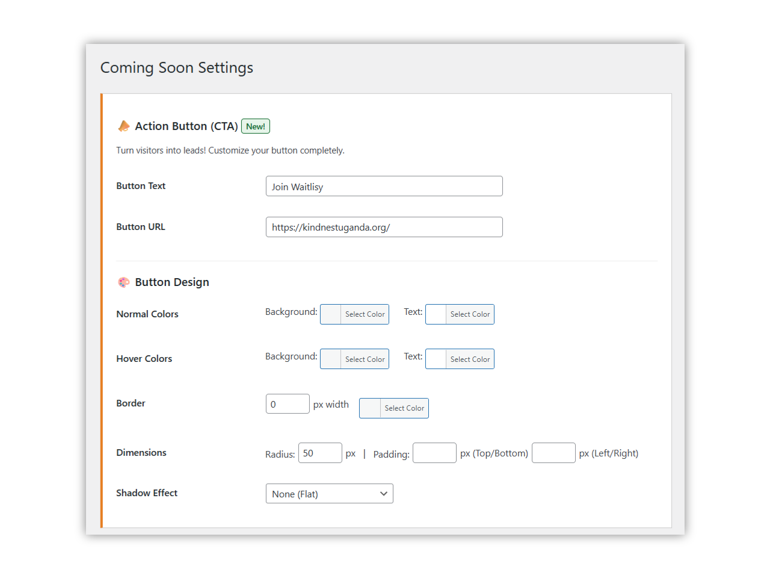Select Color for Normal Colors text
This screenshot has width=770, height=578.
pos(470,314)
